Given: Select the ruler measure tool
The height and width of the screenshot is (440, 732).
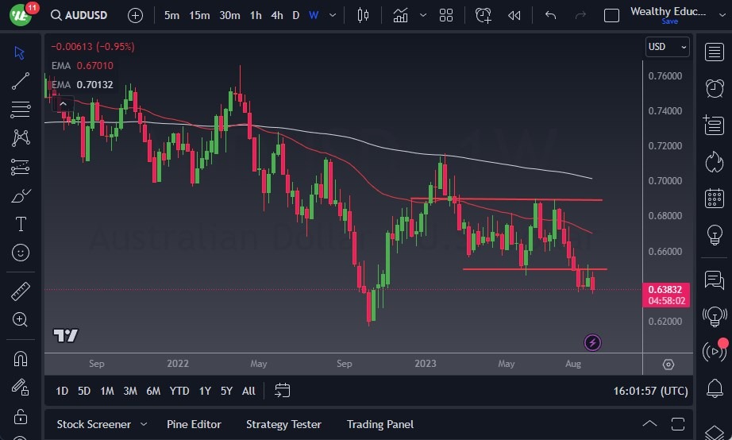Looking at the screenshot, I should tap(21, 291).
